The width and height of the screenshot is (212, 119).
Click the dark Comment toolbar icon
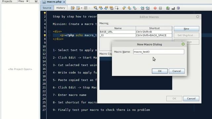(x=173, y=8)
